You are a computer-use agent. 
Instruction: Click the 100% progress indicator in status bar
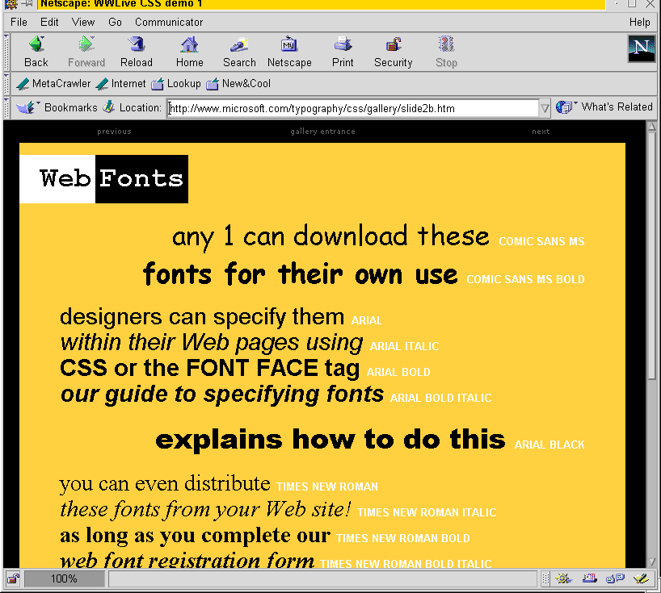click(64, 578)
